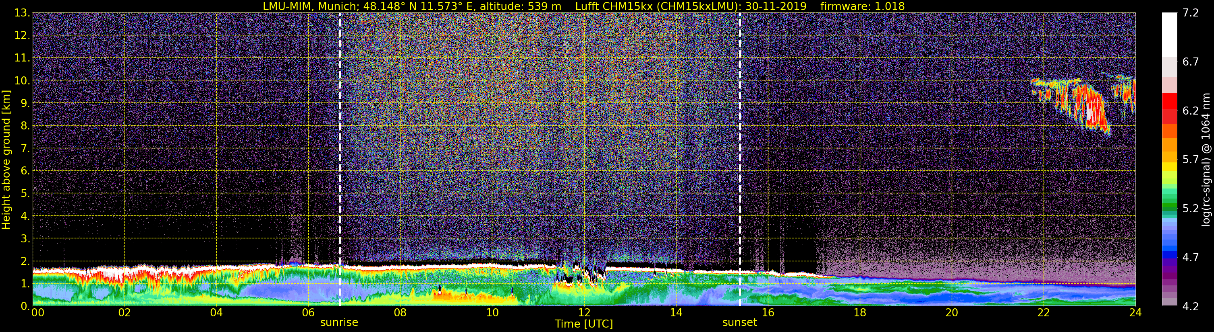Click the 6.7 colorbar tick value
Image resolution: width=1214 pixels, height=332 pixels.
point(1191,62)
